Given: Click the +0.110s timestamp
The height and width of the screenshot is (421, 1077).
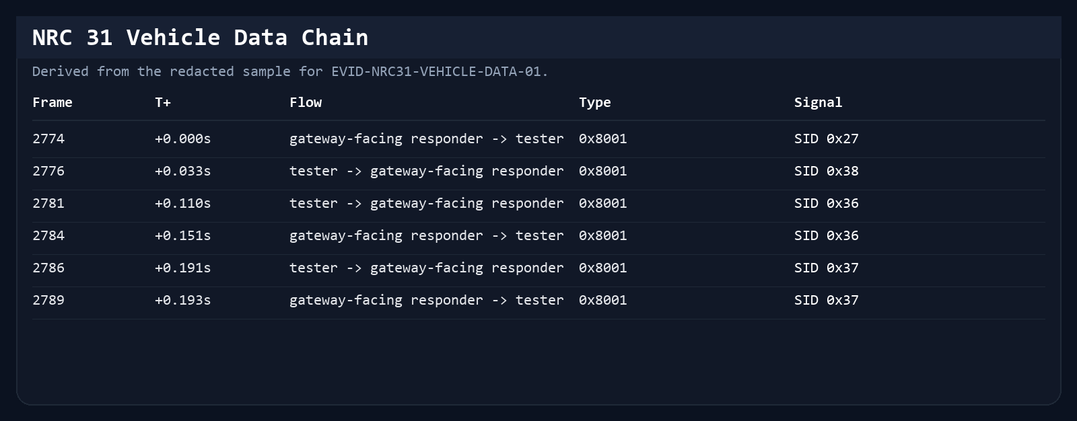Looking at the screenshot, I should coord(183,203).
